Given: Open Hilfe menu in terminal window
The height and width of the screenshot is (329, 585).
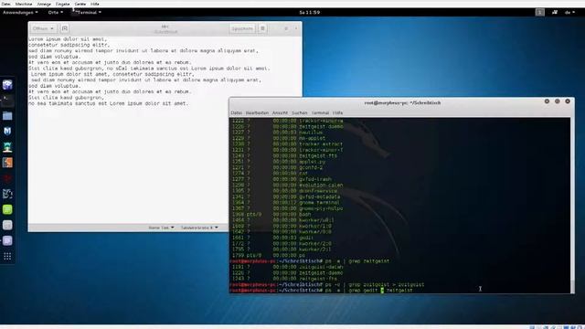Looking at the screenshot, I should 337,112.
